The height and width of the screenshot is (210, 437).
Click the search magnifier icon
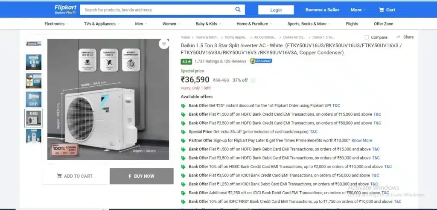click(x=238, y=9)
